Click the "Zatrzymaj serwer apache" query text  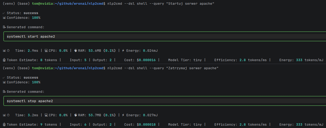pyautogui.click(x=192, y=68)
